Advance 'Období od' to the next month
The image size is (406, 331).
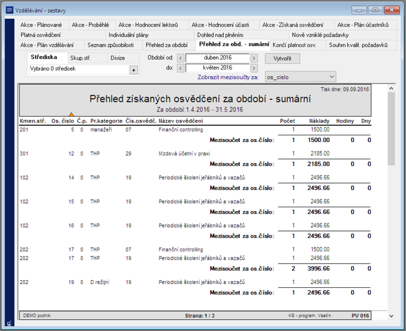254,58
